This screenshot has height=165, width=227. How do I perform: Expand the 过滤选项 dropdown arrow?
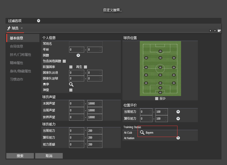pyautogui.click(x=39, y=21)
